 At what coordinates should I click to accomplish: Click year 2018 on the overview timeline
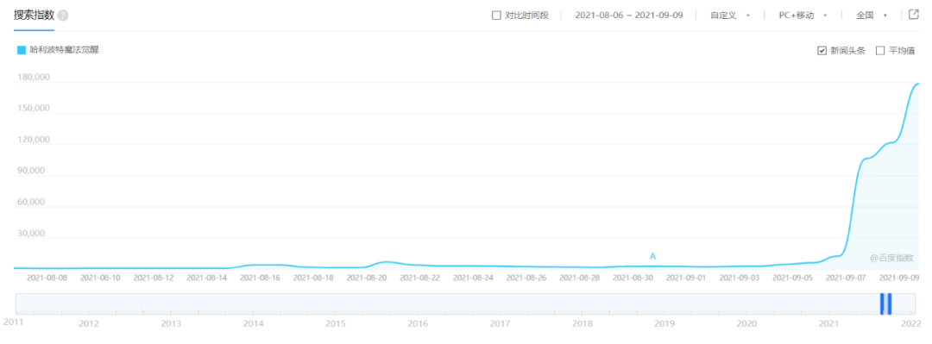582,324
